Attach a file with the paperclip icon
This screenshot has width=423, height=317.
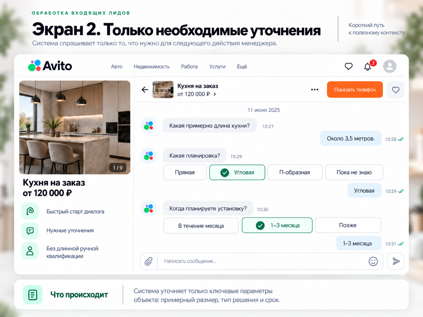149,261
